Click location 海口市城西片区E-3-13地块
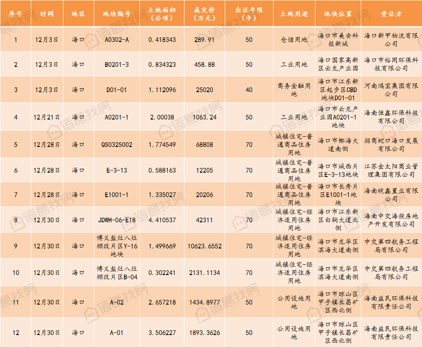Screen dimensions: 422x347 pyautogui.click(x=338, y=170)
